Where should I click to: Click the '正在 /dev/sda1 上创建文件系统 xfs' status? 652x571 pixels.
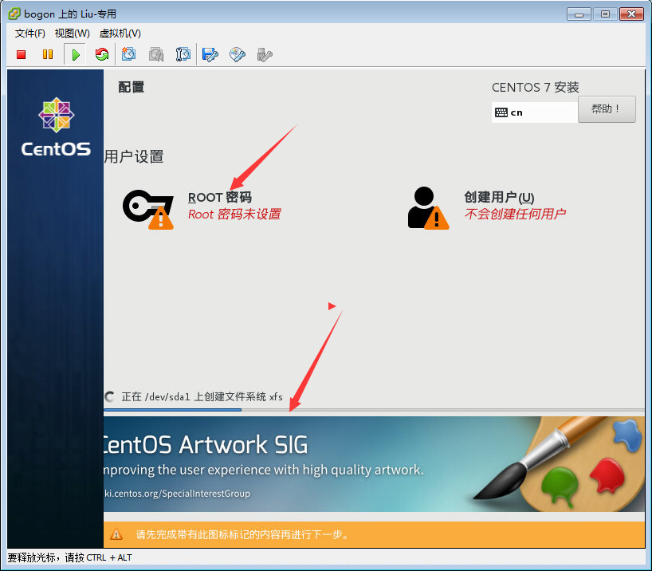pos(202,396)
